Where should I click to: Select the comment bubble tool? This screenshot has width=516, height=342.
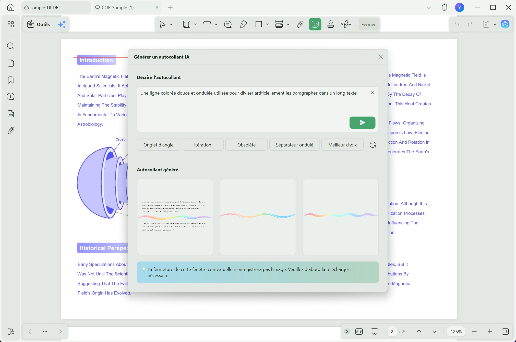tap(228, 24)
